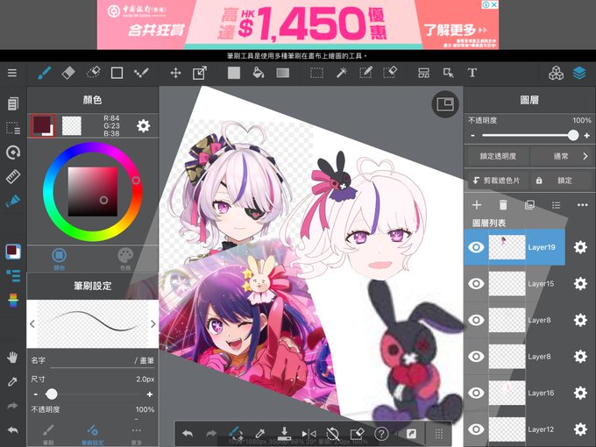Hide the first Layer8 eye icon

476,320
